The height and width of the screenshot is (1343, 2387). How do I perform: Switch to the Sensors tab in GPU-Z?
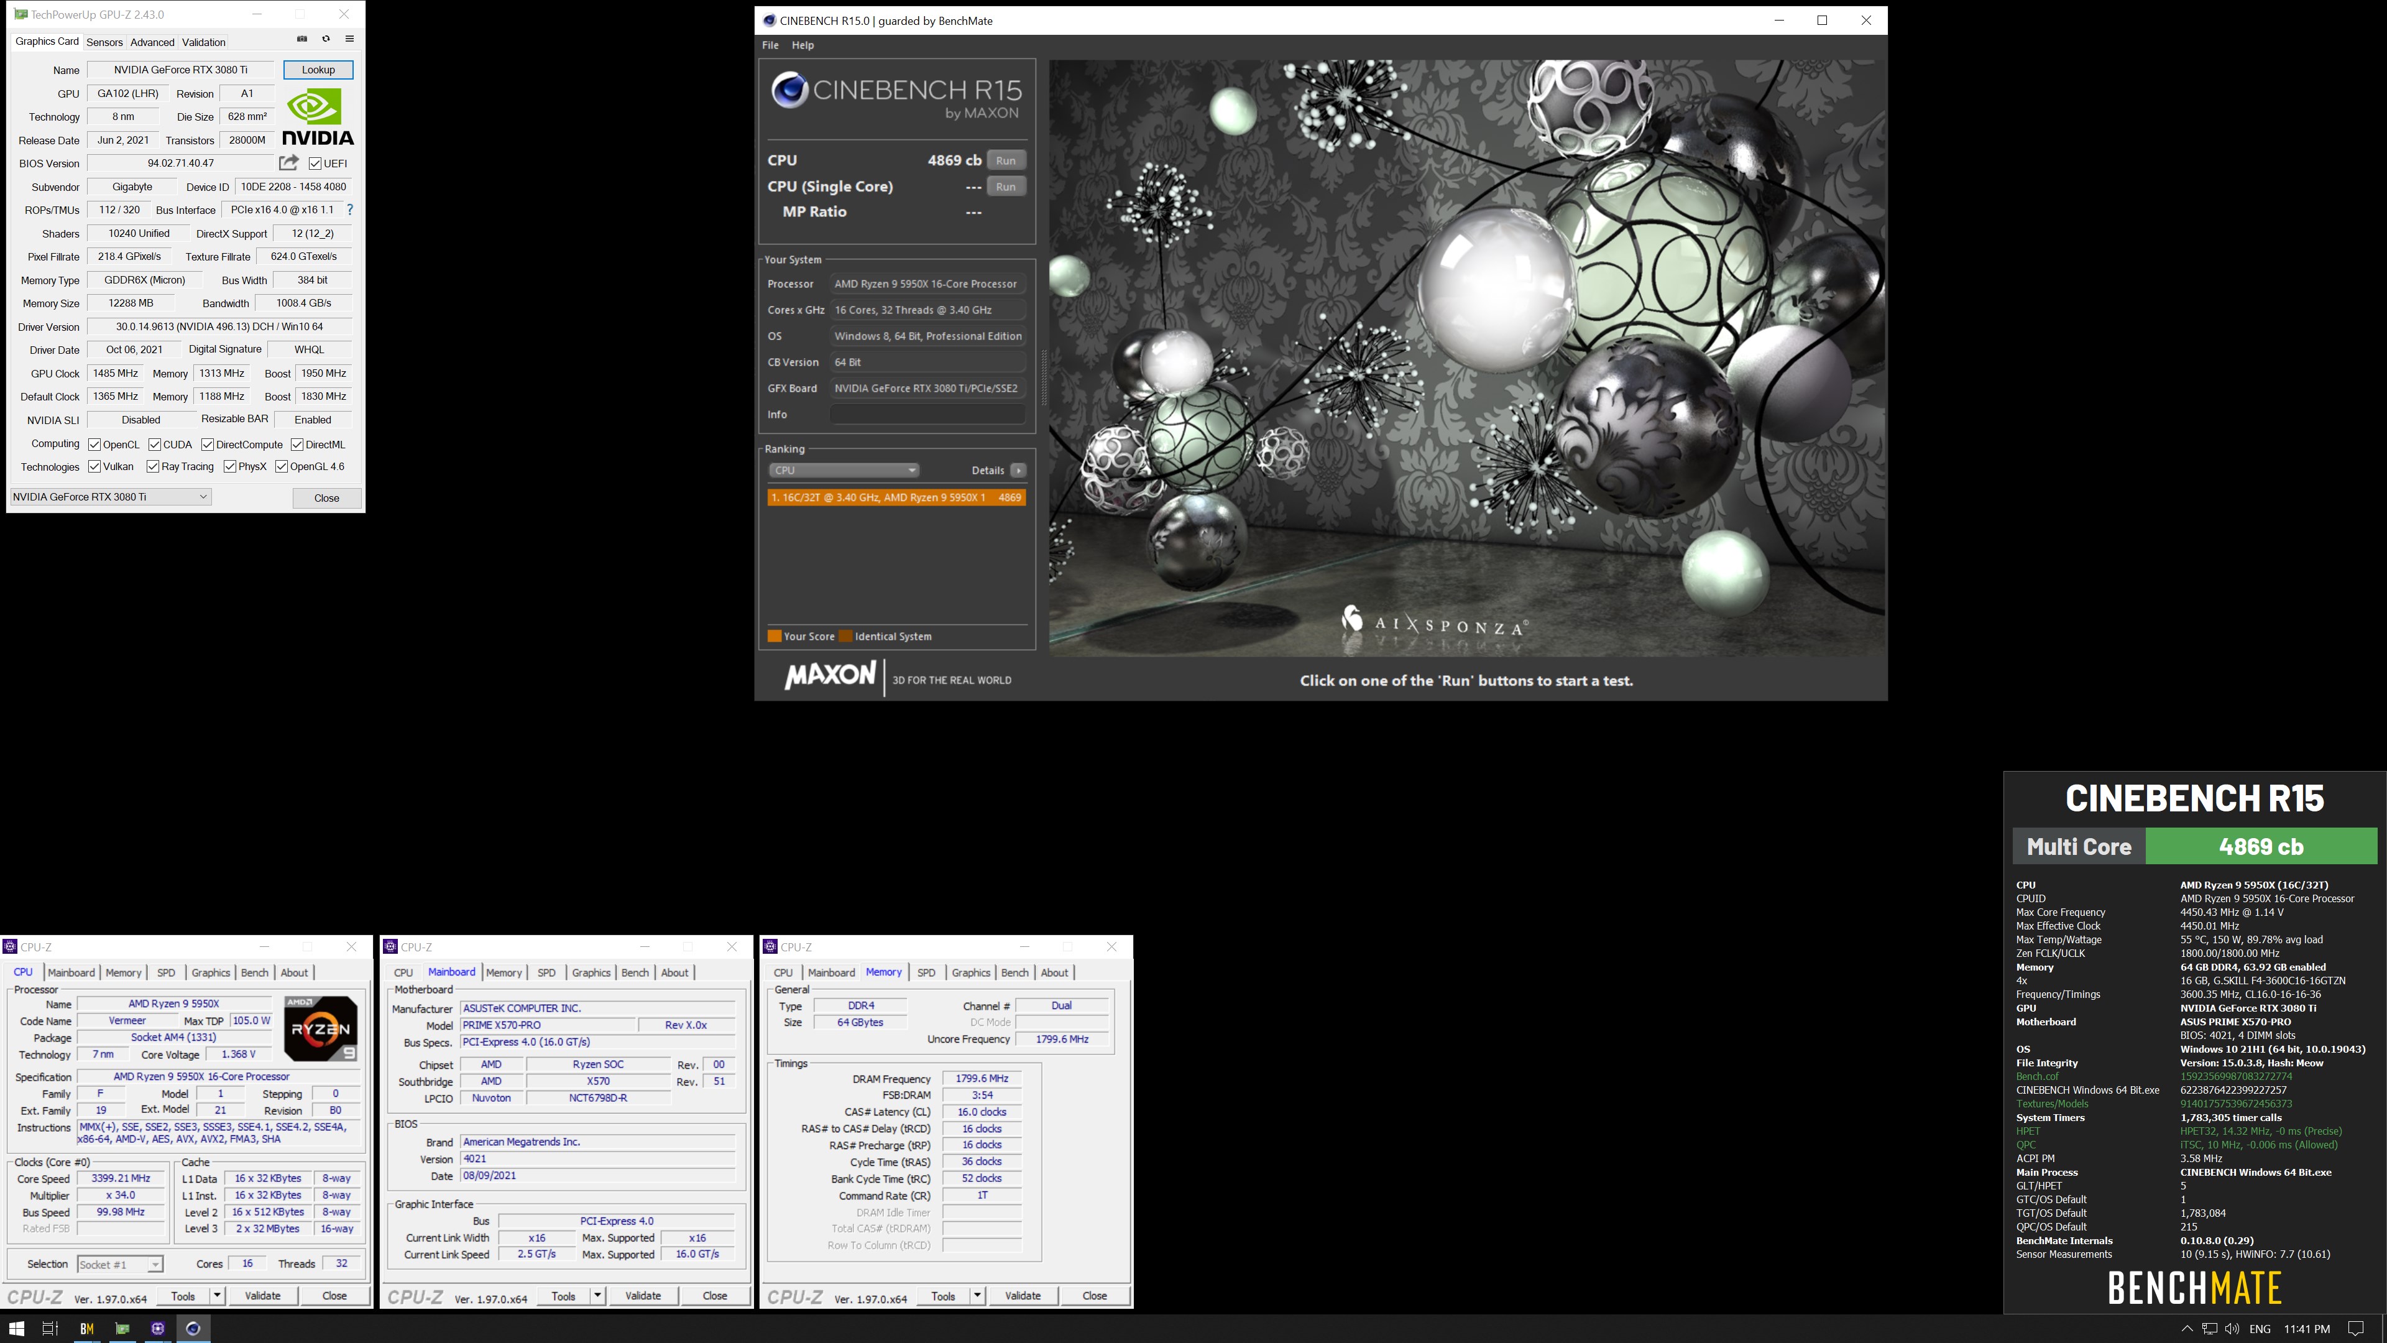[x=104, y=42]
